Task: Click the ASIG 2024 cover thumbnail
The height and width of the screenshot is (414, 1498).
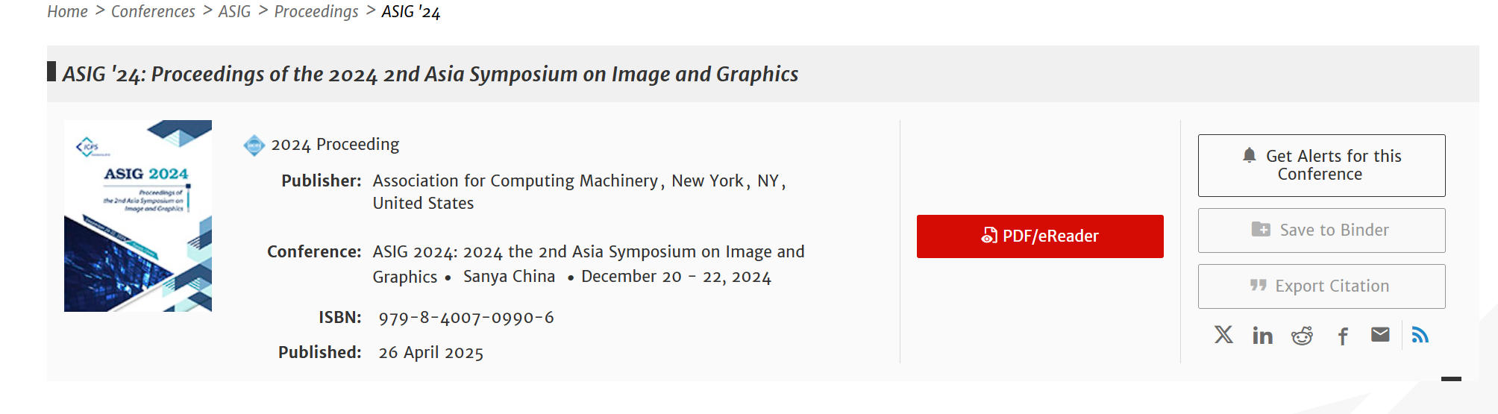Action: pyautogui.click(x=138, y=216)
